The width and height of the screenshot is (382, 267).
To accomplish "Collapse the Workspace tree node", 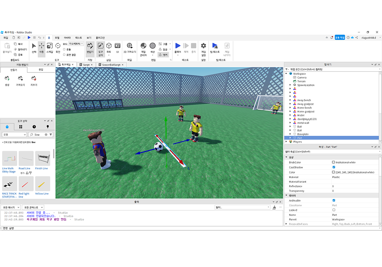I will 286,74.
